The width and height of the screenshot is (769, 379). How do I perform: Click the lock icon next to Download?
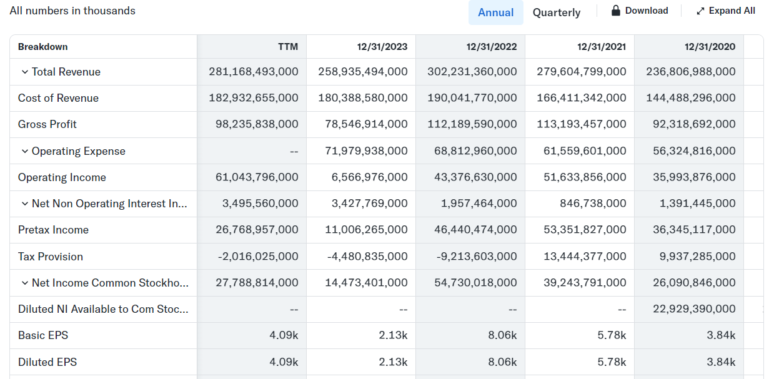(615, 11)
